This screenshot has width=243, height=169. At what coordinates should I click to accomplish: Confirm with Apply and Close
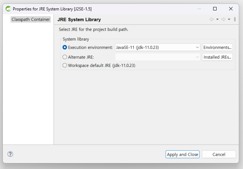183,154
